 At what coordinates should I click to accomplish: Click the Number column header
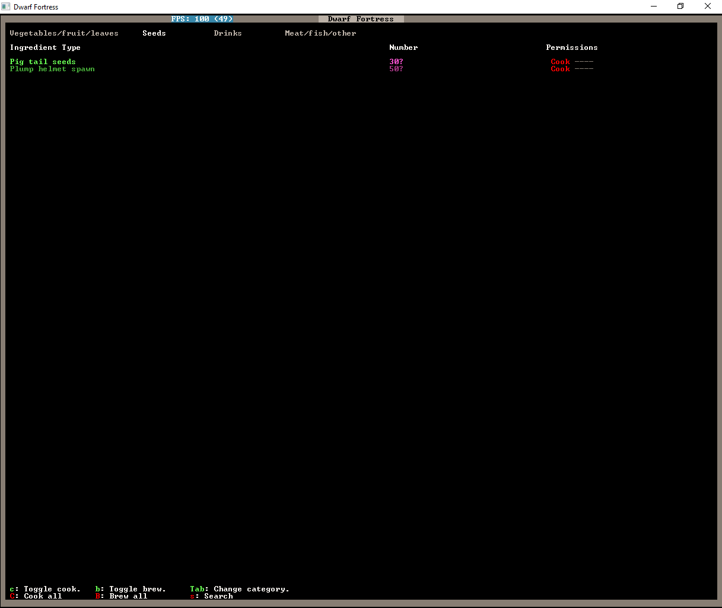(403, 47)
